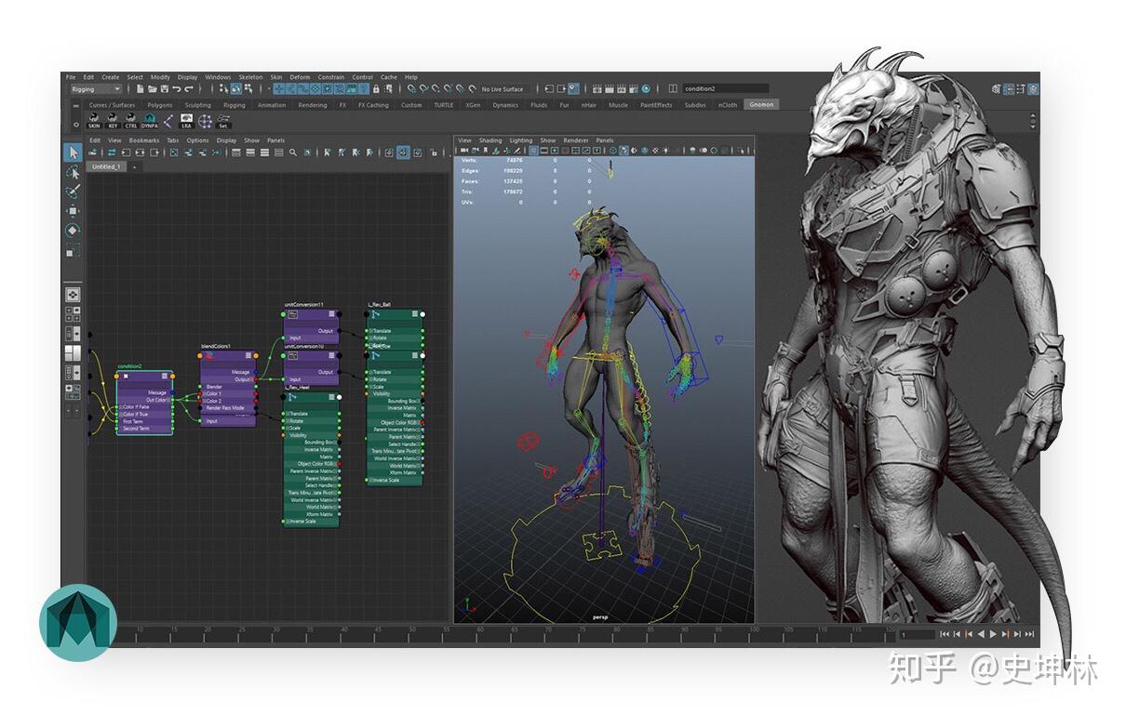Viewport: 1126px width, 715px height.
Task: Toggle condition2 node attribute display mode
Action: 165,376
